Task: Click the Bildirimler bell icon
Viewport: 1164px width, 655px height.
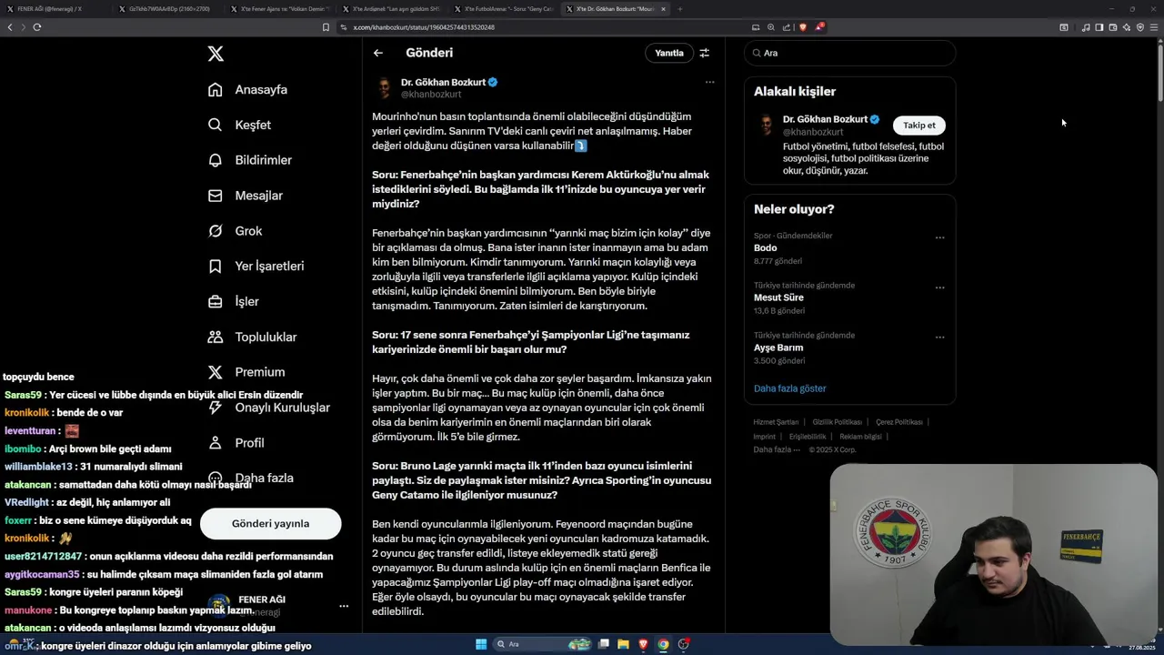Action: (x=216, y=160)
